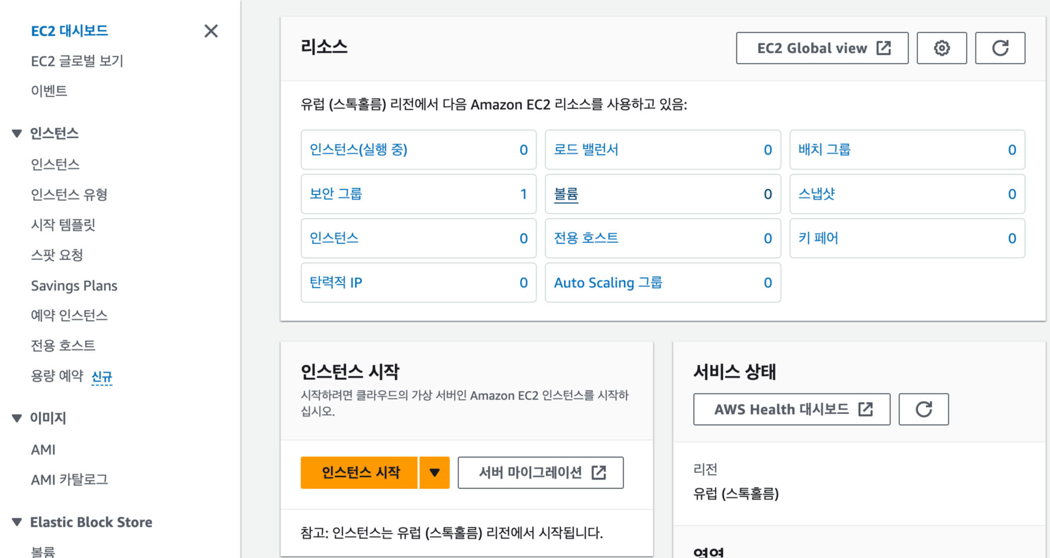Open AMI 카탈로그 in sidebar
The height and width of the screenshot is (558, 1050).
[69, 480]
